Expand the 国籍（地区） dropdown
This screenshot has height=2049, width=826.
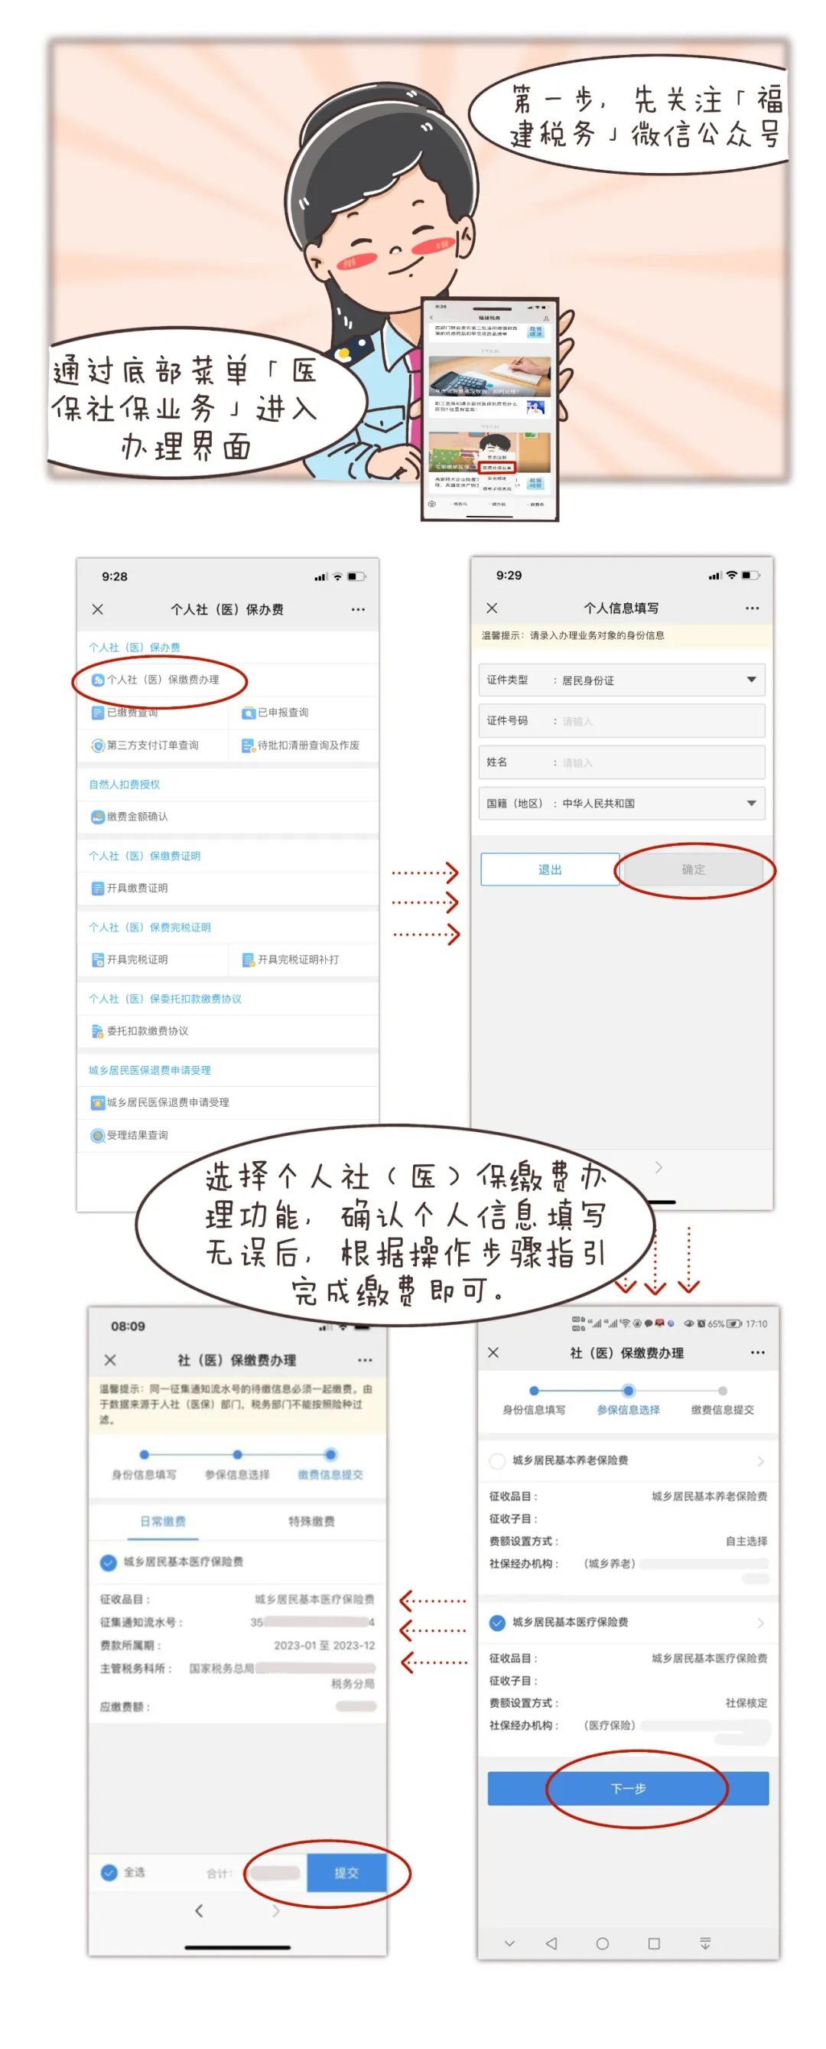click(x=750, y=804)
